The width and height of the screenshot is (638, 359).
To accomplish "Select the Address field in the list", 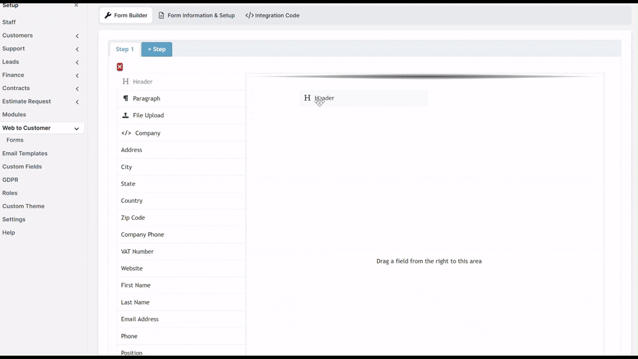I will click(x=181, y=150).
